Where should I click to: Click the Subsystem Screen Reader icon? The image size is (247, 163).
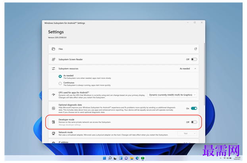[53, 59]
